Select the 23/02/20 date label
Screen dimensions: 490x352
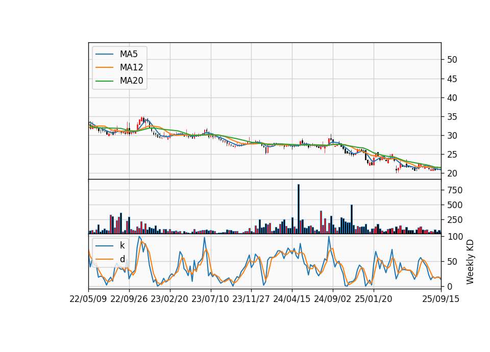click(169, 299)
